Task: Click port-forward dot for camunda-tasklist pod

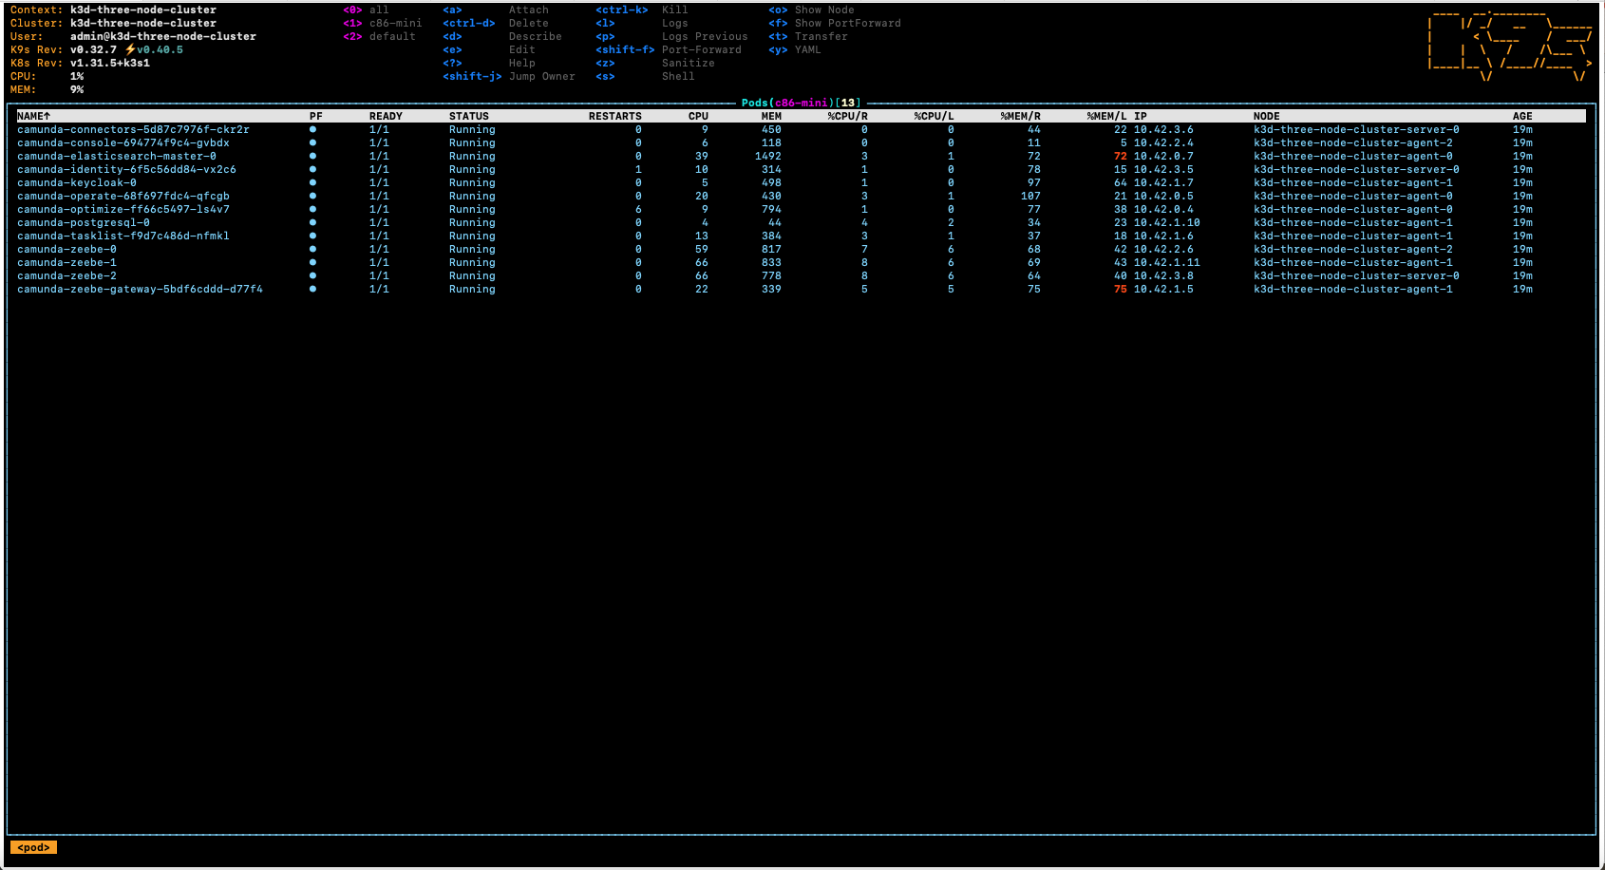Action: click(x=312, y=236)
